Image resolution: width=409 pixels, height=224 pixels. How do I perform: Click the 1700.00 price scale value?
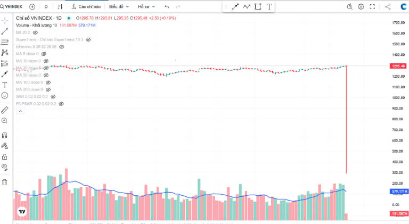398,23
